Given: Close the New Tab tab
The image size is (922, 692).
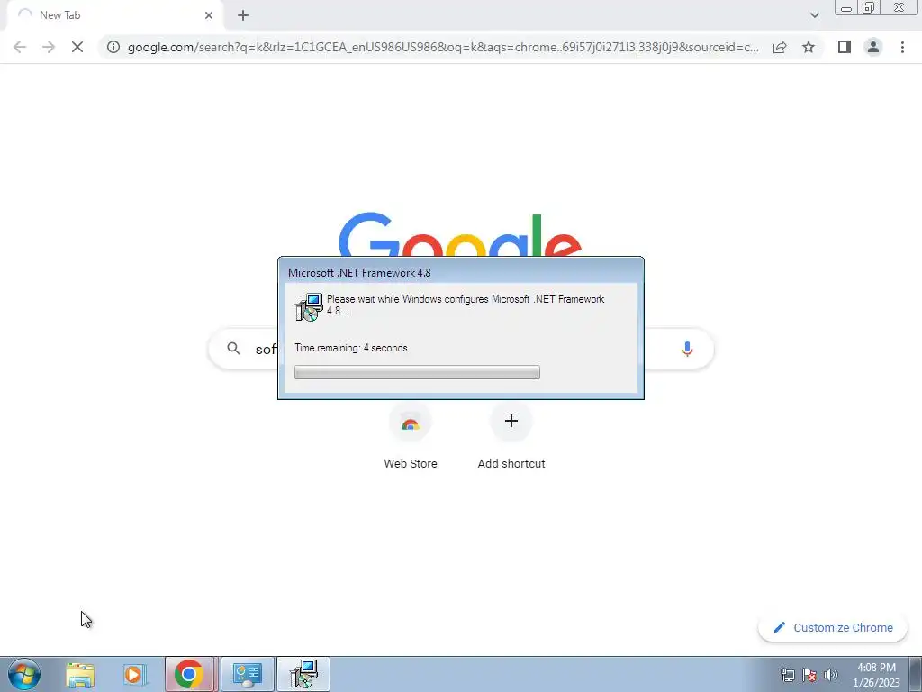Looking at the screenshot, I should (209, 15).
